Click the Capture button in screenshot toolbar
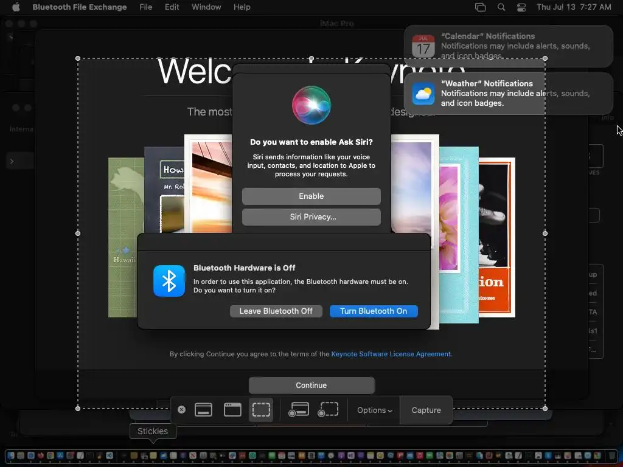The image size is (623, 467). [426, 410]
